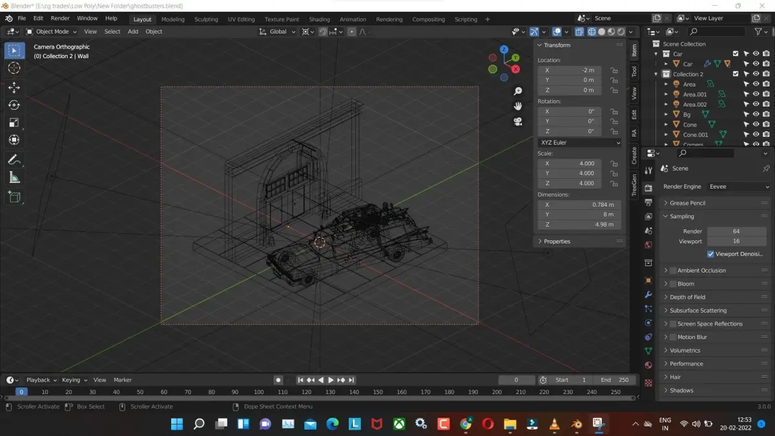This screenshot has width=775, height=436.
Task: Open the View Layer properties icon
Action: tap(648, 217)
